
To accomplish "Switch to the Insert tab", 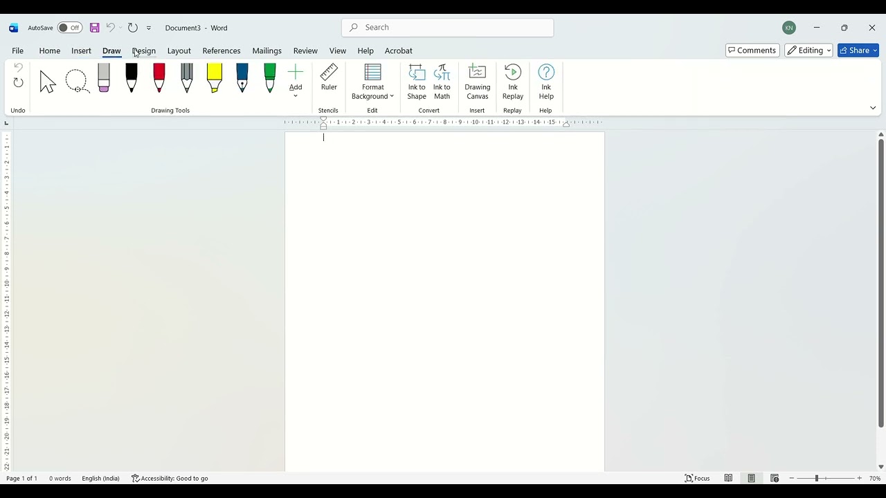I will tap(81, 50).
